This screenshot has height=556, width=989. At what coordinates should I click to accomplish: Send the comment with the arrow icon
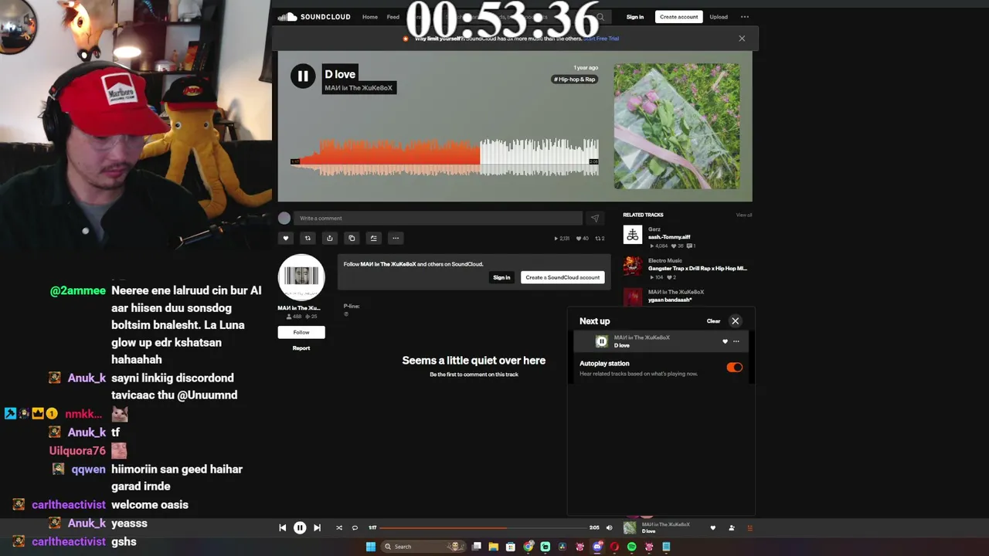pyautogui.click(x=595, y=219)
